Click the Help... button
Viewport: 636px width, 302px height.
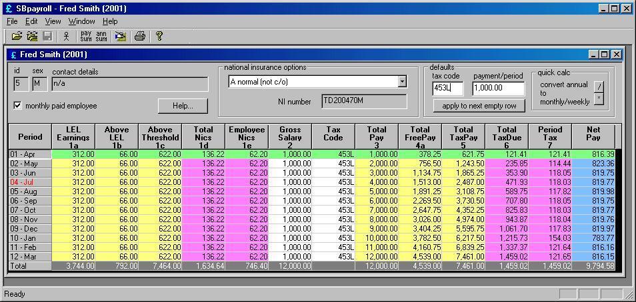[x=183, y=106]
